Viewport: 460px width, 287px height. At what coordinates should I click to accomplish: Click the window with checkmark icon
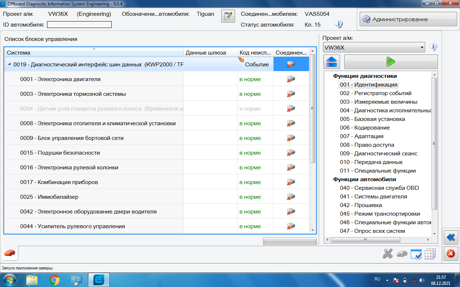pyautogui.click(x=416, y=254)
